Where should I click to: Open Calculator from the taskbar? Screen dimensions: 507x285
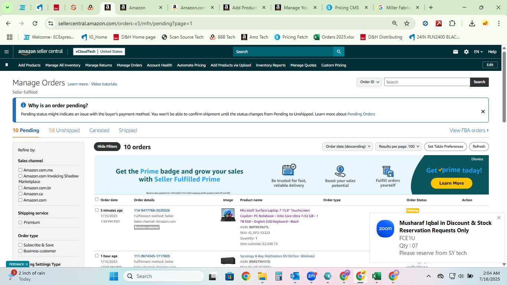click(x=279, y=276)
